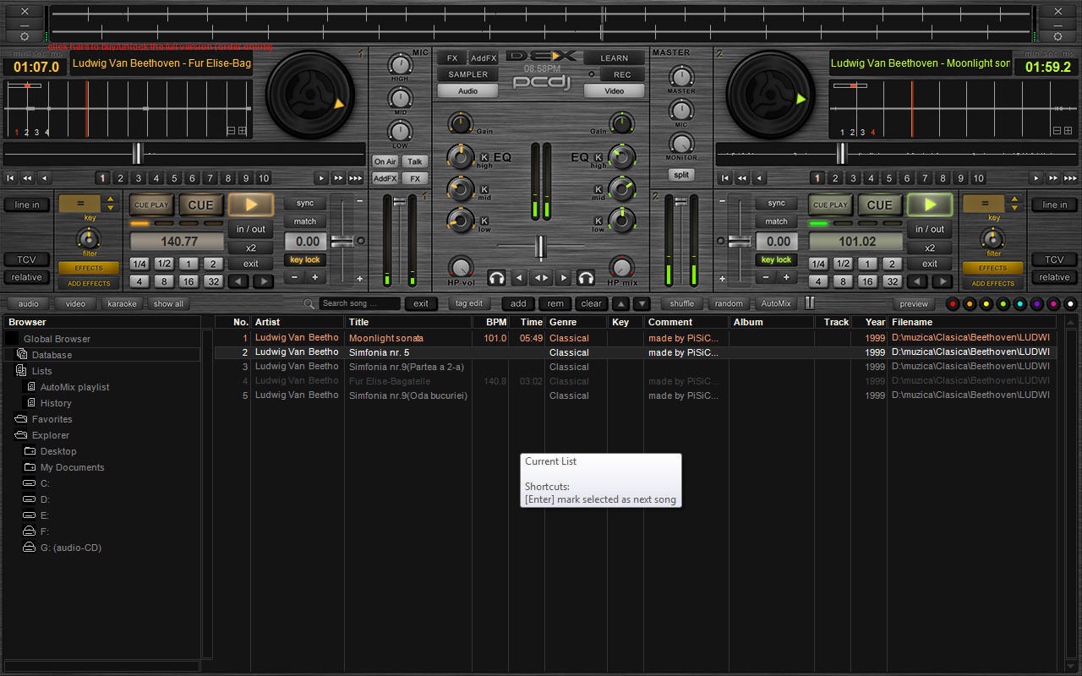
Task: Start recording with REC button
Action: pos(622,74)
